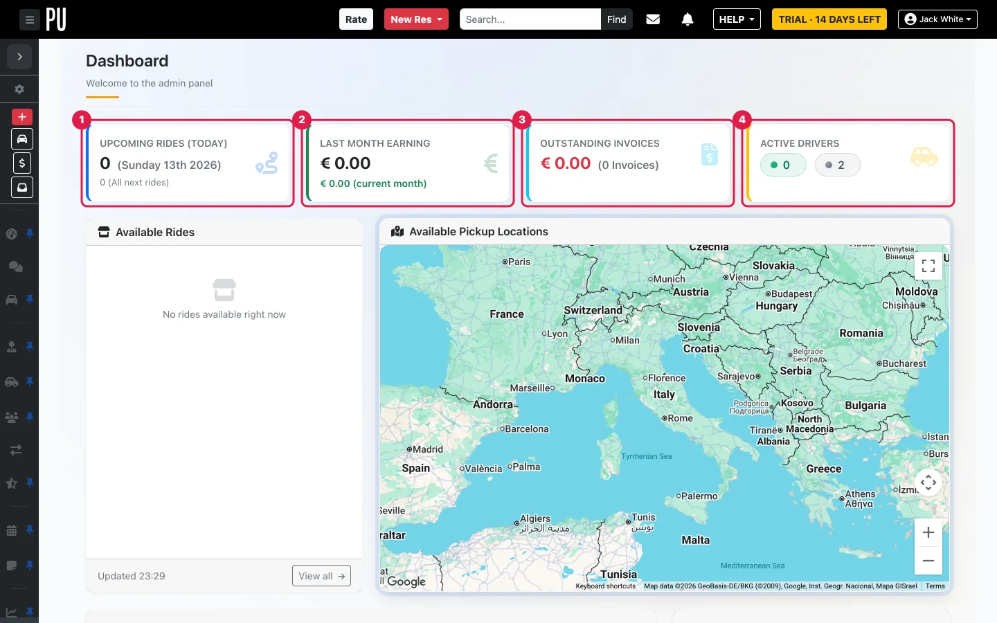The height and width of the screenshot is (623, 997).
Task: Toggle pin next to side-view vehicle icon
Action: pos(30,382)
